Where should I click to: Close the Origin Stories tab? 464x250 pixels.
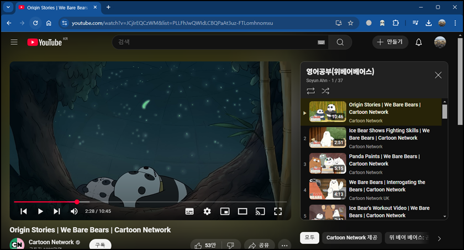[95, 7]
